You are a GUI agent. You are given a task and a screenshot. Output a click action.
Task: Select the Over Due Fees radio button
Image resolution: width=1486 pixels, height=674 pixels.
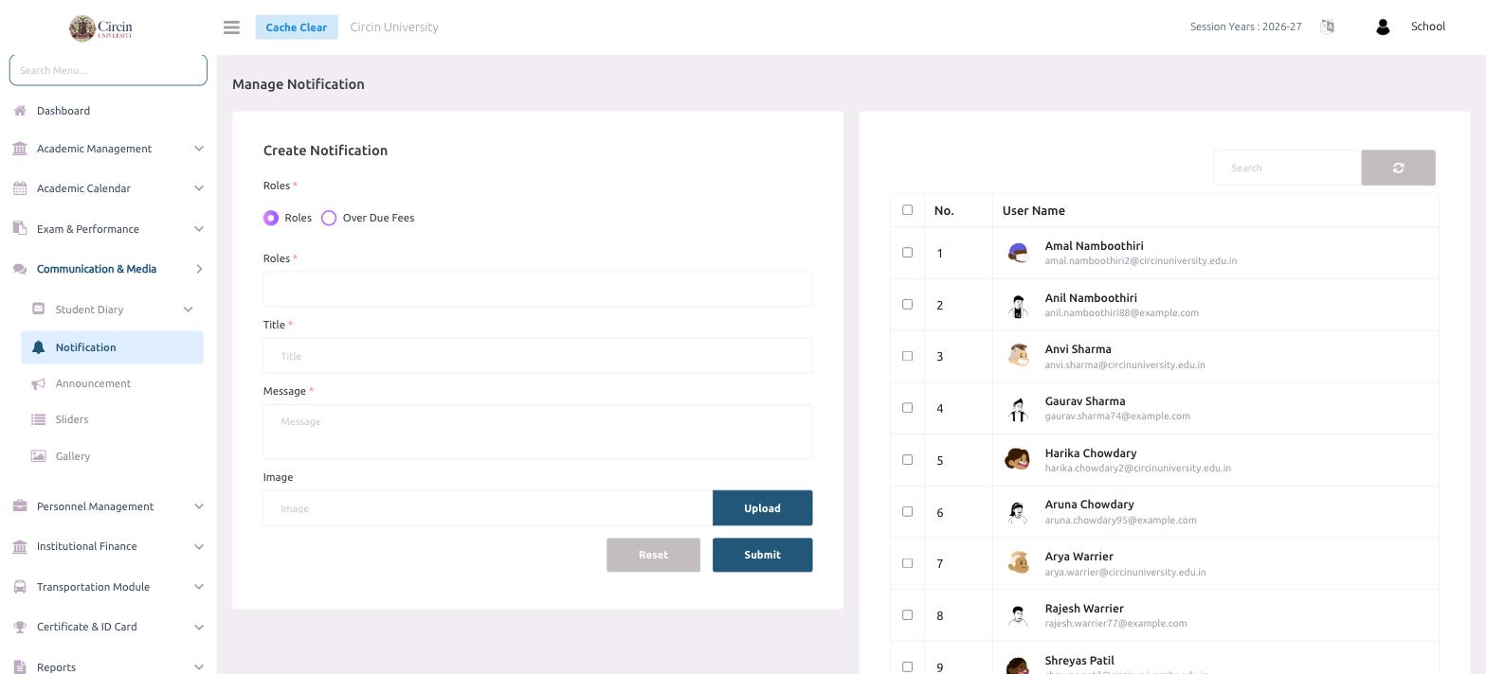pos(329,218)
